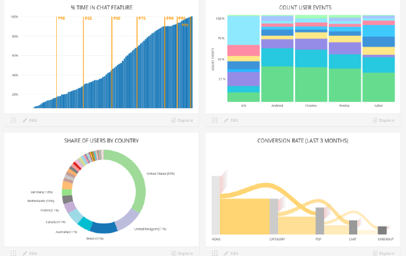Click the United States donut label
Screen dimensions: 406x256
click(x=160, y=174)
